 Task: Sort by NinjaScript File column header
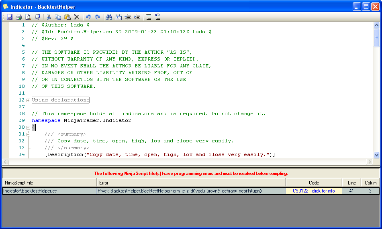pyautogui.click(x=49, y=183)
